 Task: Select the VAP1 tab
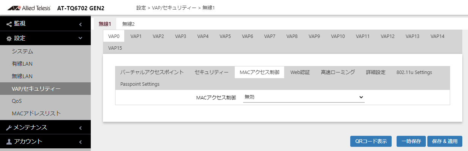(136, 36)
